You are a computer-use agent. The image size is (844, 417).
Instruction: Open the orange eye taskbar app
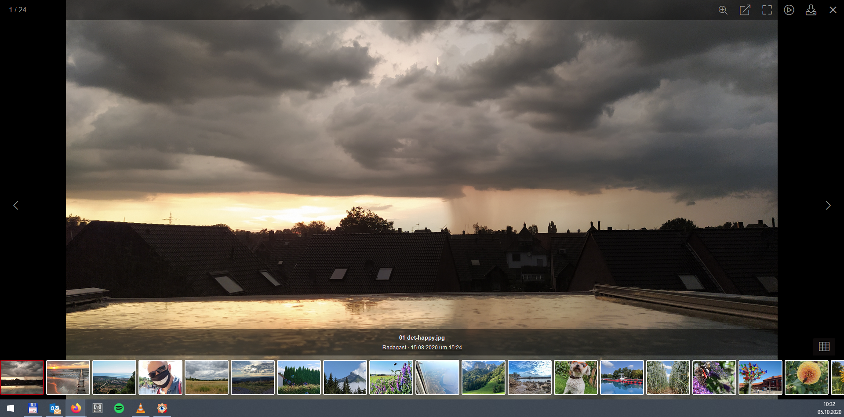162,408
